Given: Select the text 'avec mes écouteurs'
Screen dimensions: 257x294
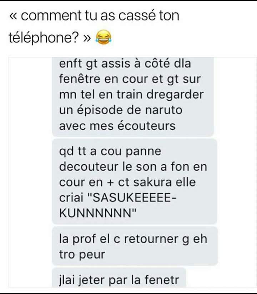Looking at the screenshot, I should 117,125.
